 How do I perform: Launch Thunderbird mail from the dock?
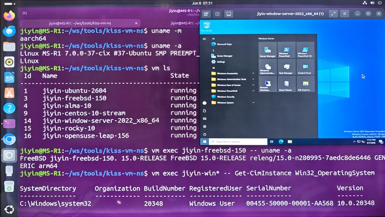point(9,31)
